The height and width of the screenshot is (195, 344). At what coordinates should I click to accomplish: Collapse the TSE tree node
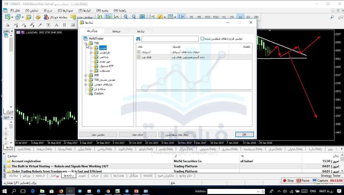[x=86, y=43]
